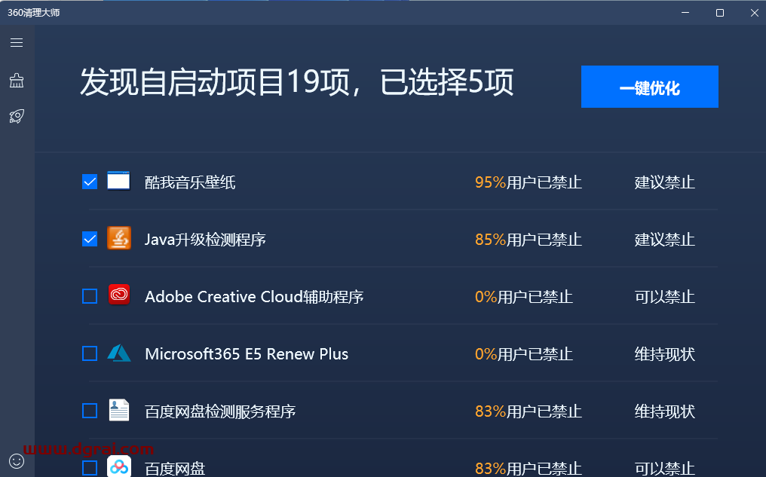This screenshot has width=766, height=477.
Task: Click the 百度网盘 cloud icon
Action: pos(118,466)
